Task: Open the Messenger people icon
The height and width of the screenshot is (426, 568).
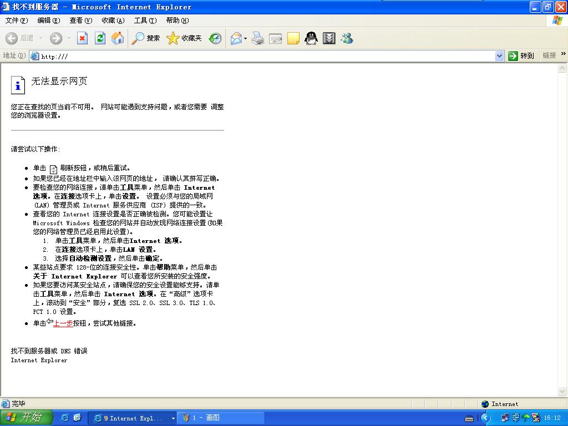Action: coord(347,38)
